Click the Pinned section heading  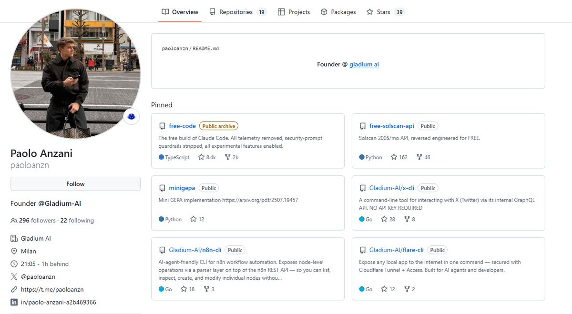[162, 105]
